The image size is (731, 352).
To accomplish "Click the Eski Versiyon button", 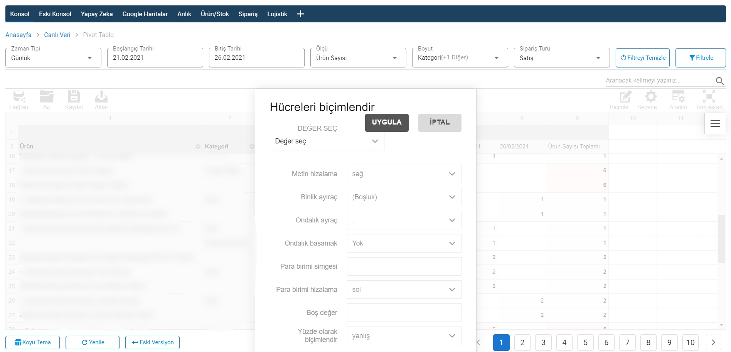I will [152, 342].
